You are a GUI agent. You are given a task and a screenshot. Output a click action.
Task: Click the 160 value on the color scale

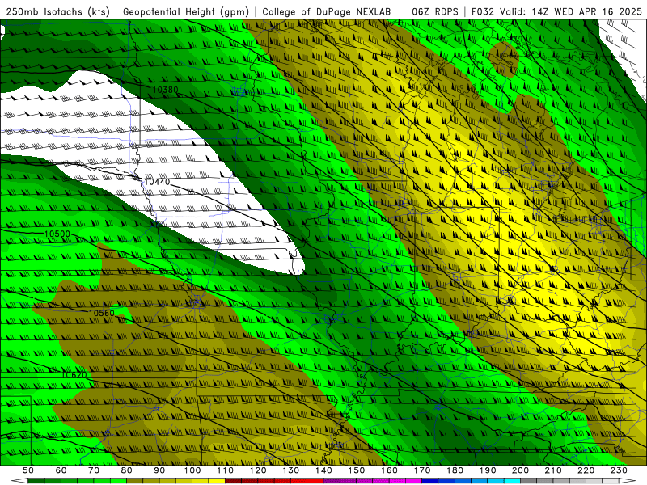(x=389, y=470)
